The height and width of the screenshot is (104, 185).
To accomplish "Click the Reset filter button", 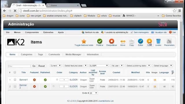I will [42, 66].
